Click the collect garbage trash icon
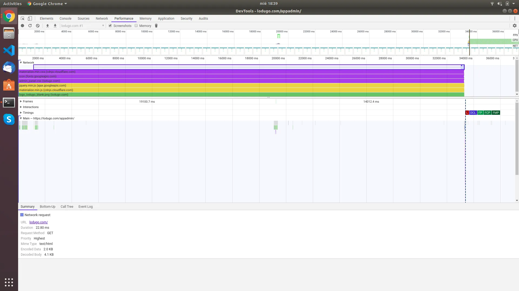 (156, 26)
